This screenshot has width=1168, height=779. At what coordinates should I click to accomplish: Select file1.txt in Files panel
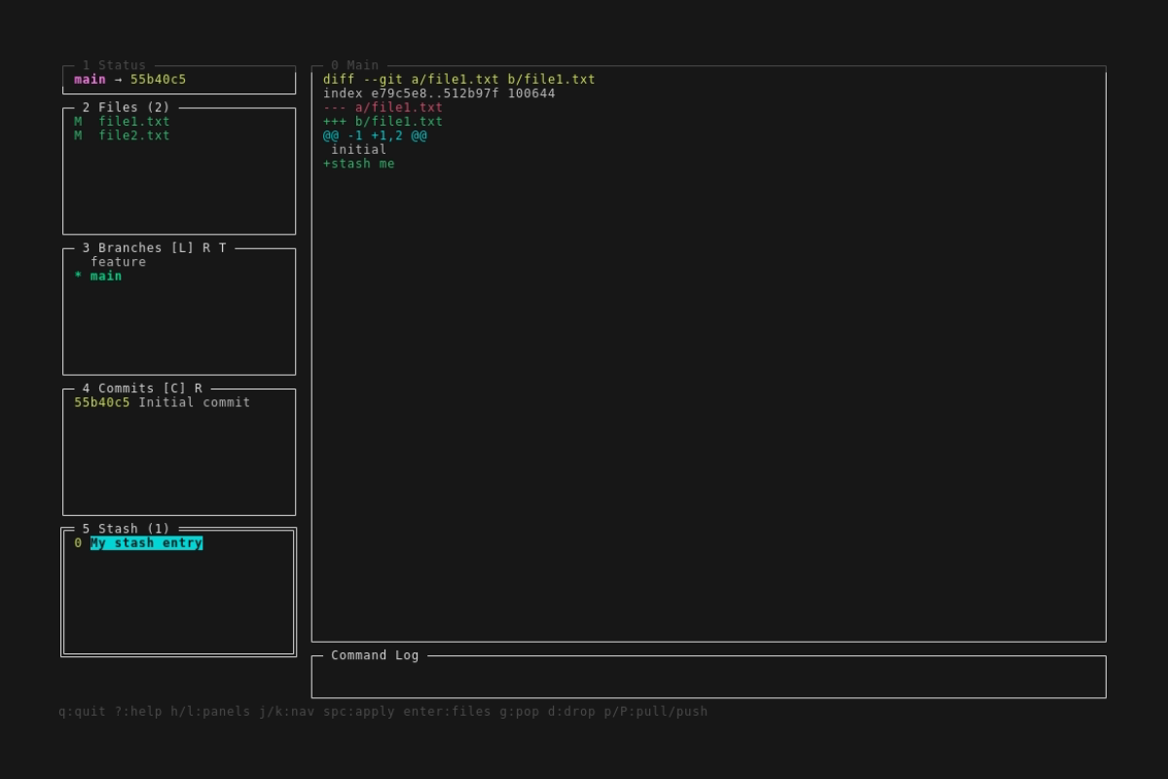133,122
